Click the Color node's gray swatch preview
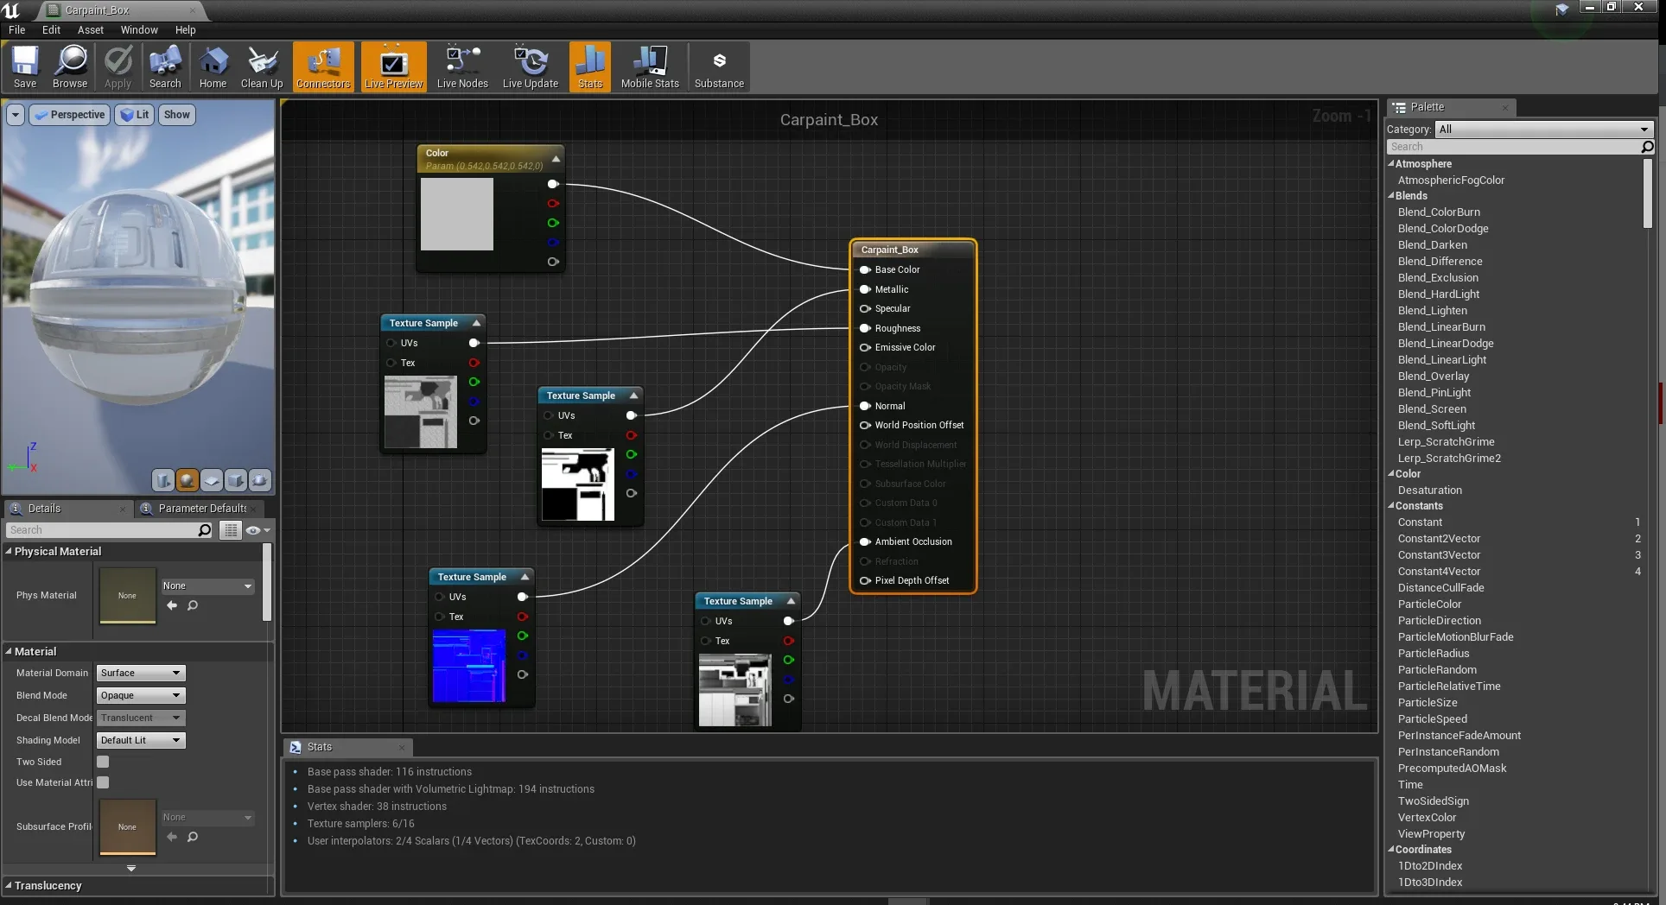1666x905 pixels. [456, 214]
